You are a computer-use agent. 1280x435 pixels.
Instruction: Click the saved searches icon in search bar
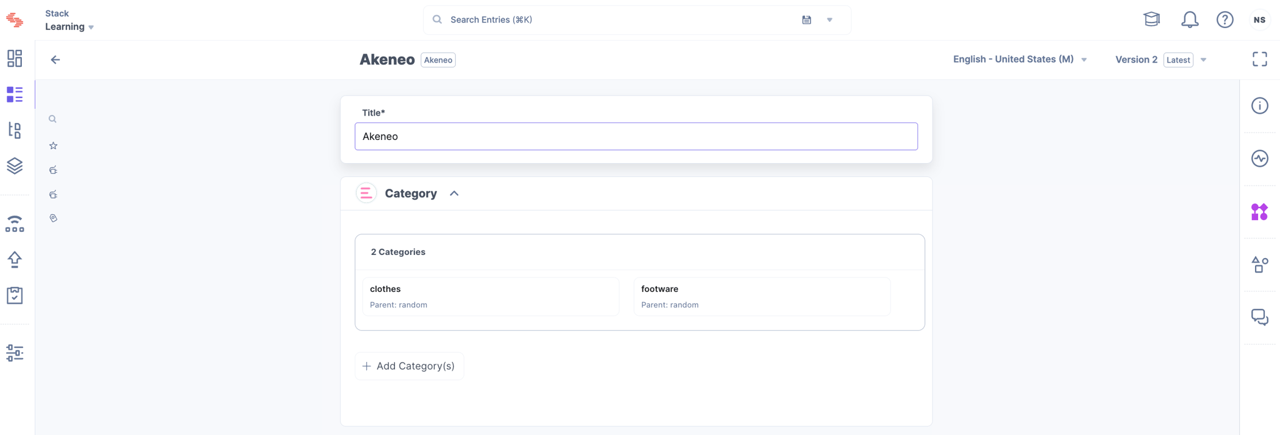(806, 20)
